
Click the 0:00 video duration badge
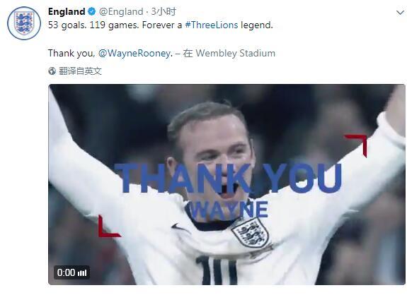67,272
